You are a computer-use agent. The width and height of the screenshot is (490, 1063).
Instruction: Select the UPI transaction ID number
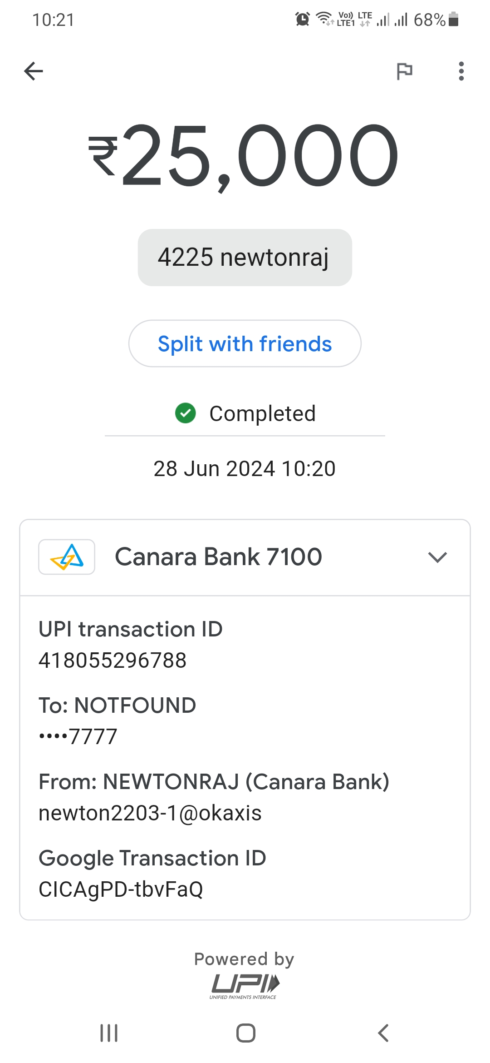click(113, 661)
